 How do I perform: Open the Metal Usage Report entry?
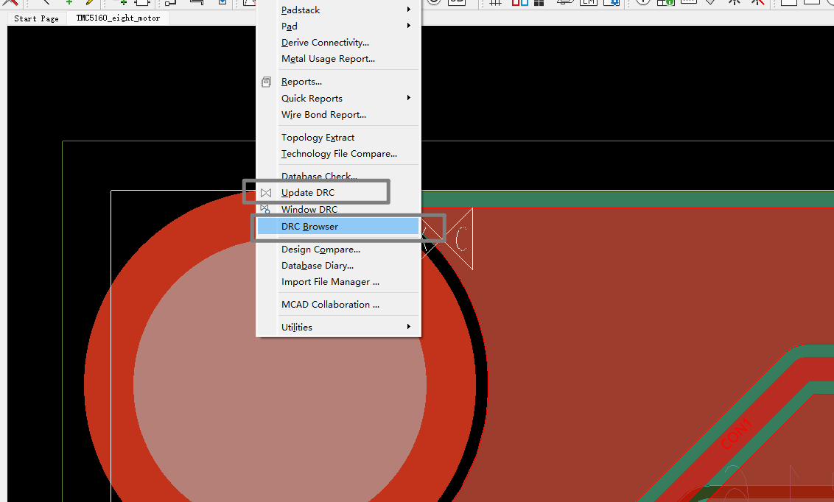[339, 59]
